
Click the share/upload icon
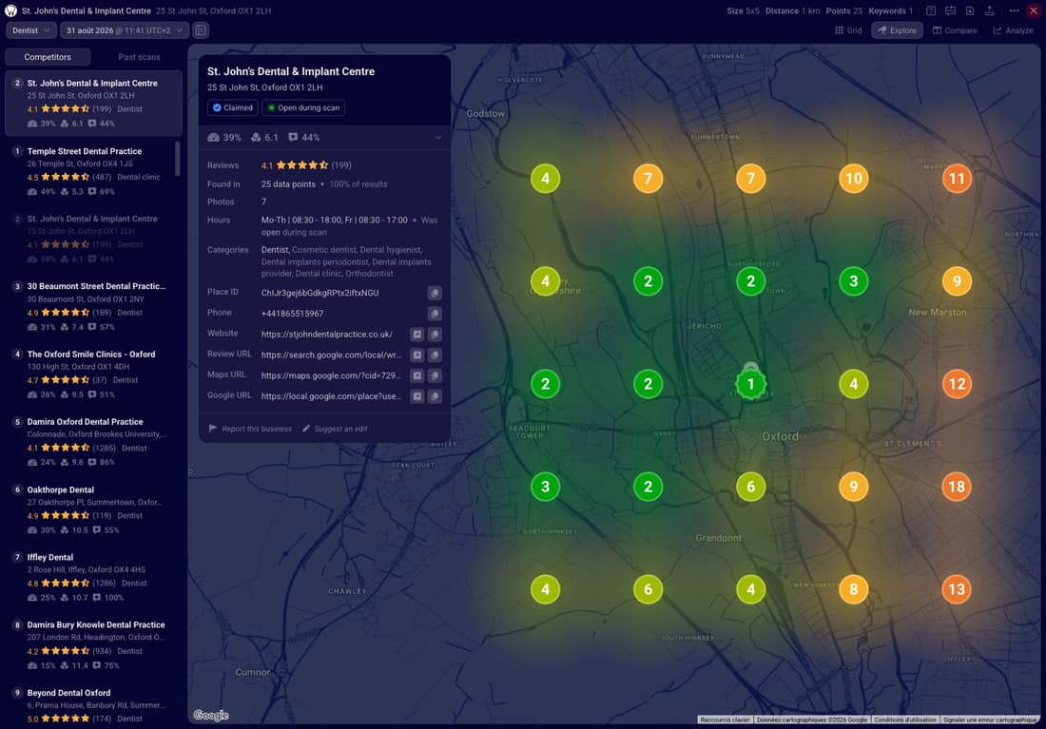(989, 10)
